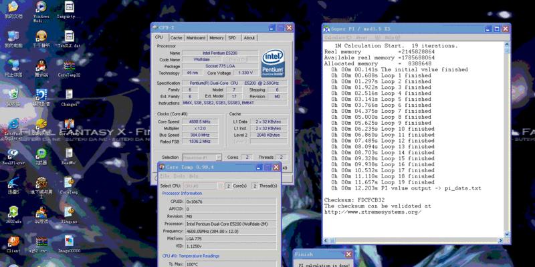
Task: Click the Intel Pentium E5200 name field
Action: [x=220, y=53]
